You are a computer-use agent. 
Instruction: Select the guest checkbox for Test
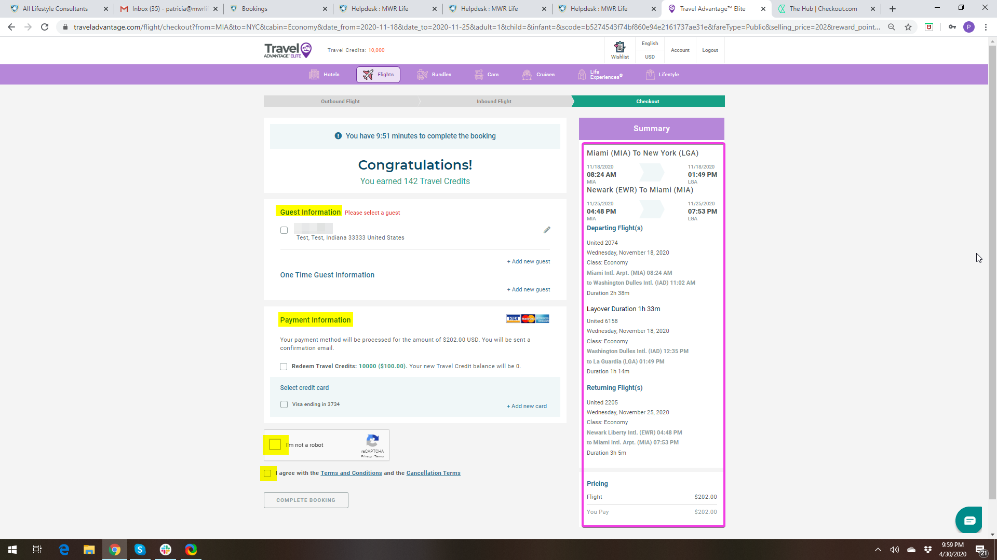tap(284, 230)
